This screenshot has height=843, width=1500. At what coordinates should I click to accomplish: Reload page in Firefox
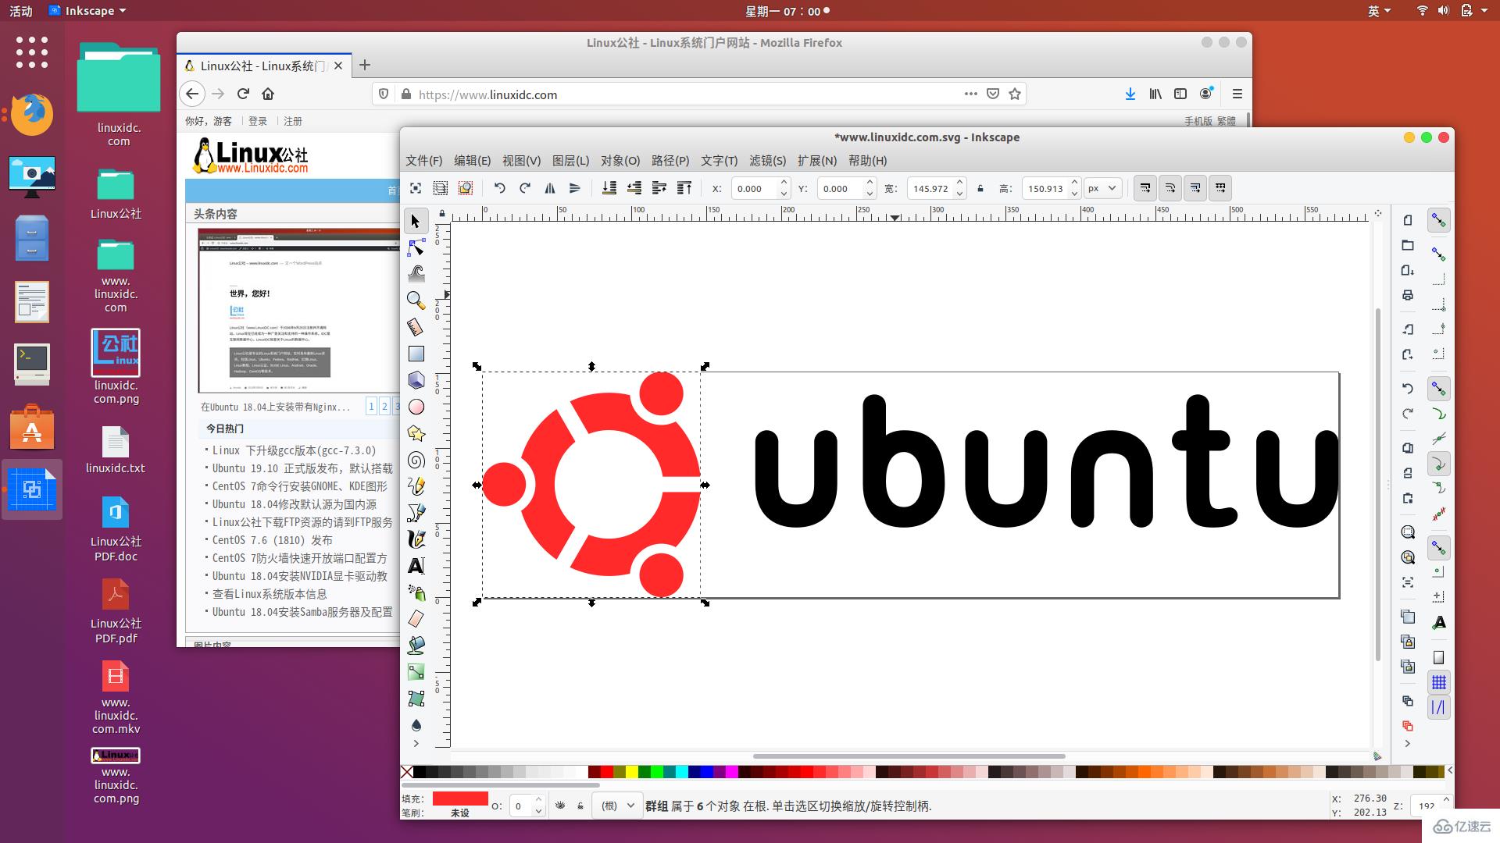pyautogui.click(x=243, y=94)
